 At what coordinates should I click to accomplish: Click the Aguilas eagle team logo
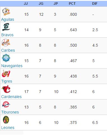pos(6,12)
